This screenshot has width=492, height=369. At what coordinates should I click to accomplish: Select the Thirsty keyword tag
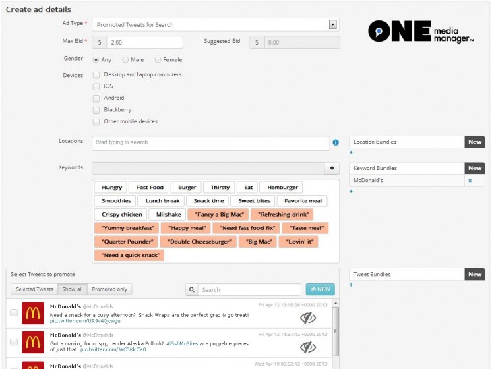220,188
